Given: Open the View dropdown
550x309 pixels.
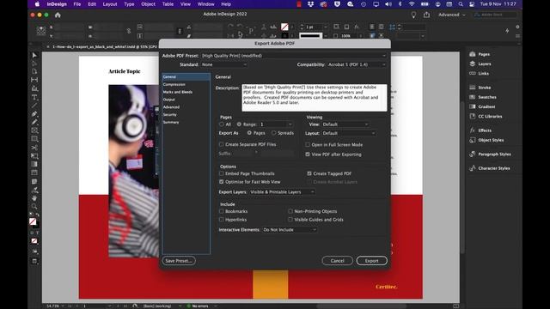Looking at the screenshot, I should (x=345, y=124).
